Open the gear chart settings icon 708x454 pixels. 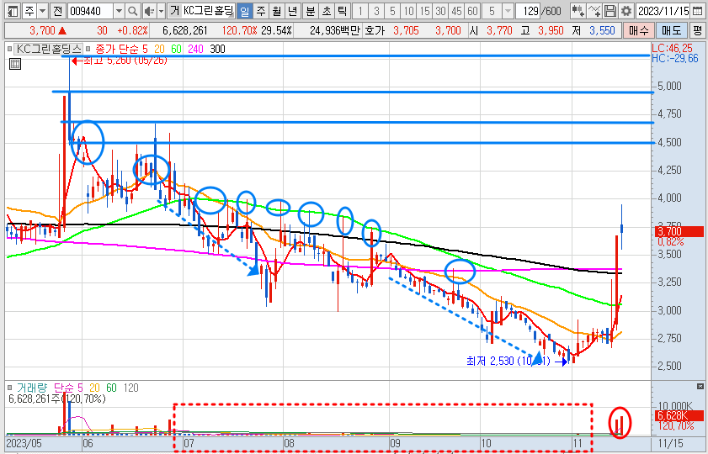click(x=625, y=11)
